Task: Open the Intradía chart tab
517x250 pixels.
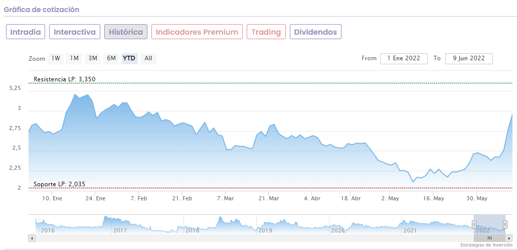Action: (26, 32)
